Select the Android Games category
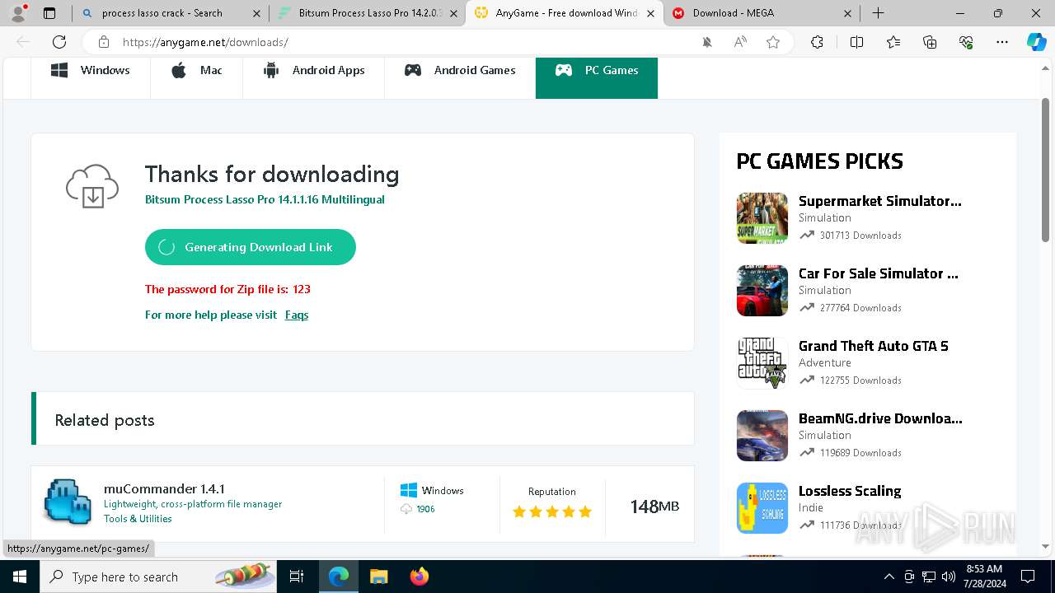The width and height of the screenshot is (1055, 593). (x=460, y=71)
